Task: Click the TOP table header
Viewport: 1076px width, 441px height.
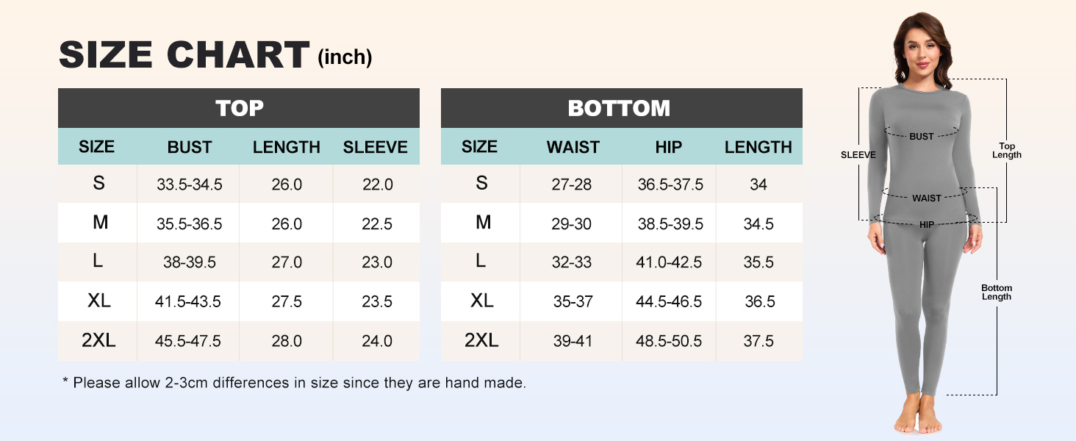Action: click(239, 108)
